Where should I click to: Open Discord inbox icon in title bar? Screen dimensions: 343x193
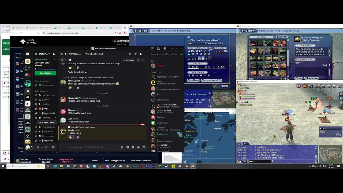tap(159, 49)
